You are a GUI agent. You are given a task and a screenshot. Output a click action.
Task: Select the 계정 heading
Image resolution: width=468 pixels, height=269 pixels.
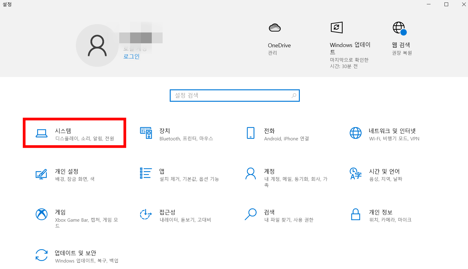269,171
